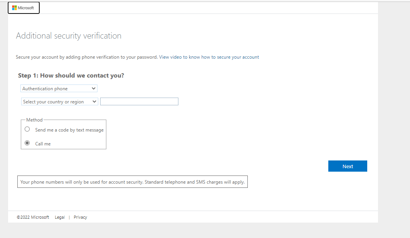Click the 'Secure your account by adding phone verification' text
Screen dimensions: 410x238
(87, 57)
